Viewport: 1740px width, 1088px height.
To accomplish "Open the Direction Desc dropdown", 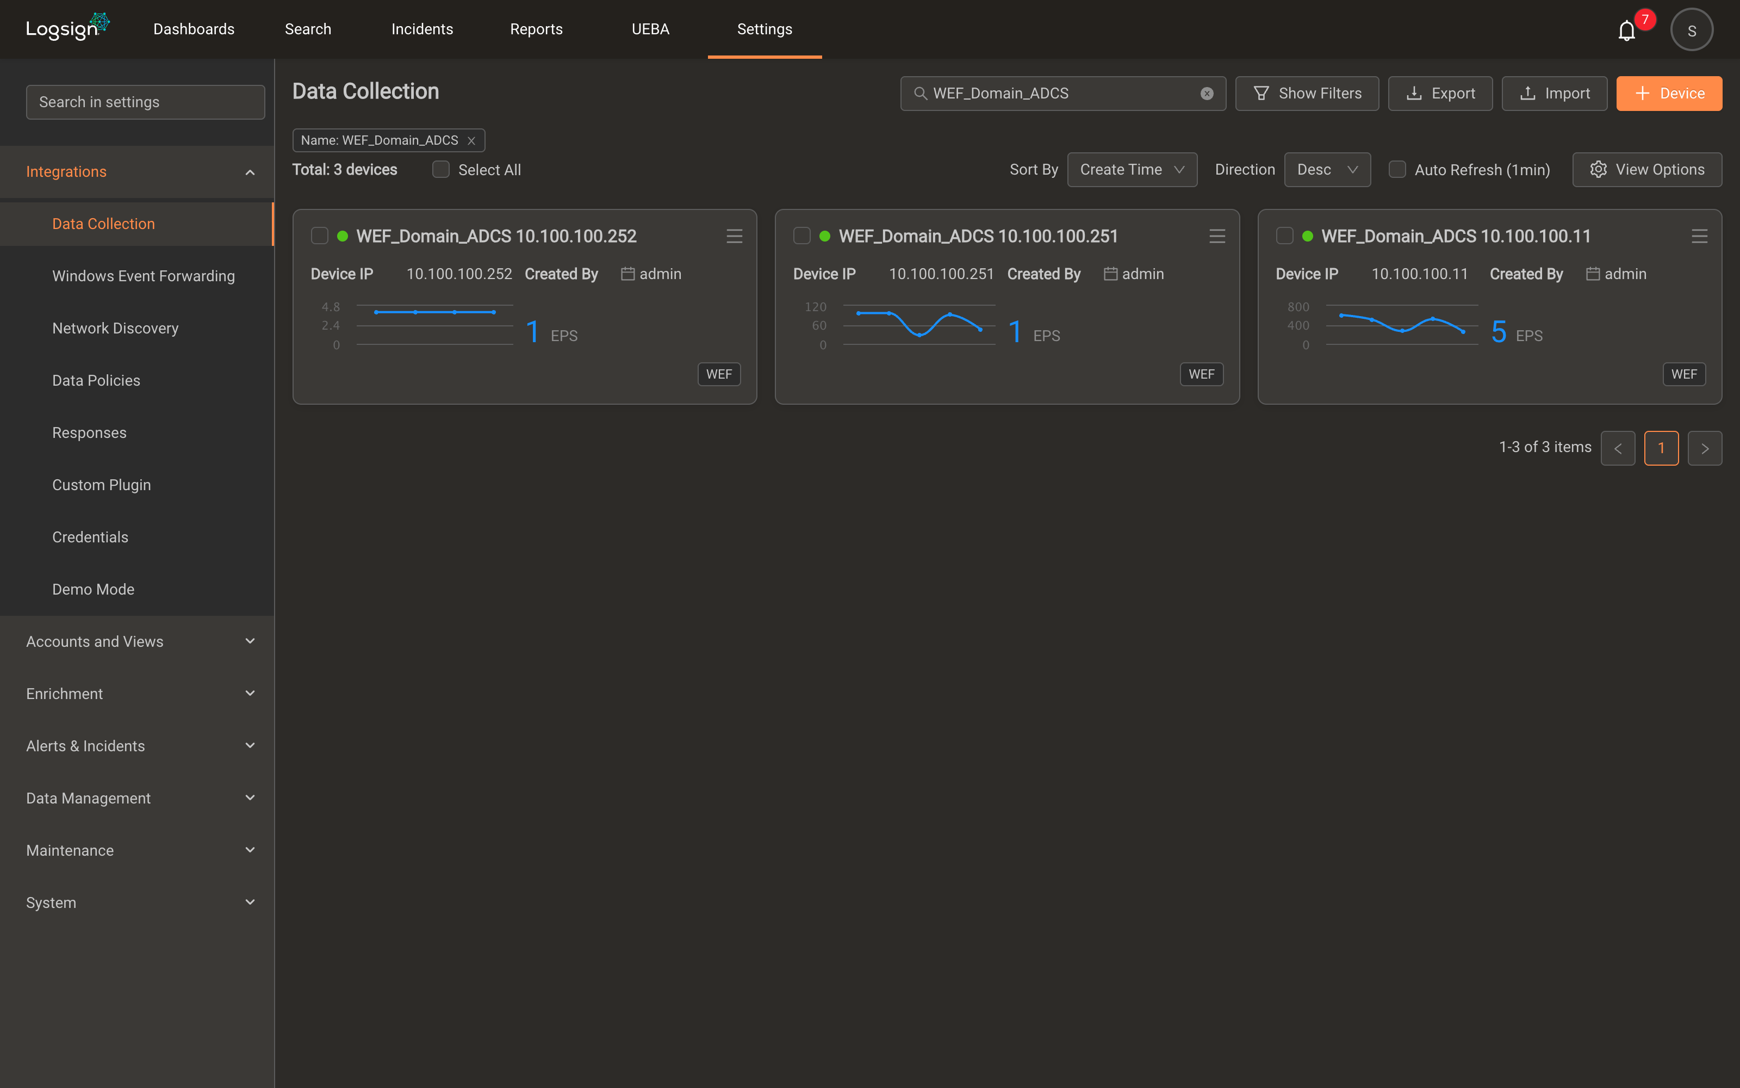I will coord(1327,170).
